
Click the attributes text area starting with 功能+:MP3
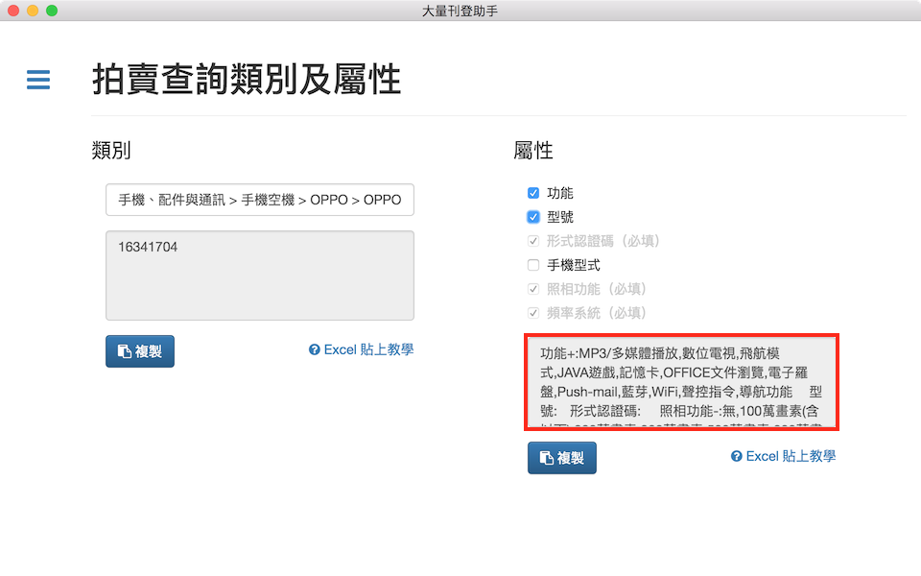(x=681, y=382)
